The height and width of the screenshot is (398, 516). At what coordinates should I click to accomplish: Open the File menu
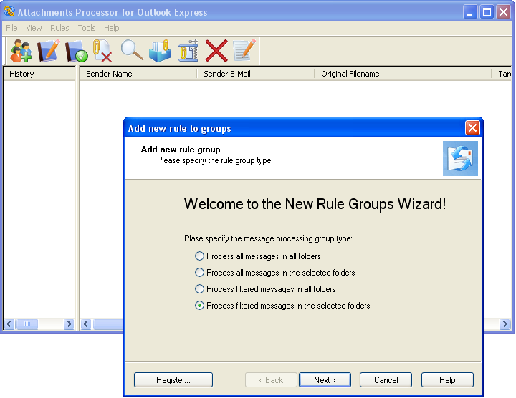[11, 28]
